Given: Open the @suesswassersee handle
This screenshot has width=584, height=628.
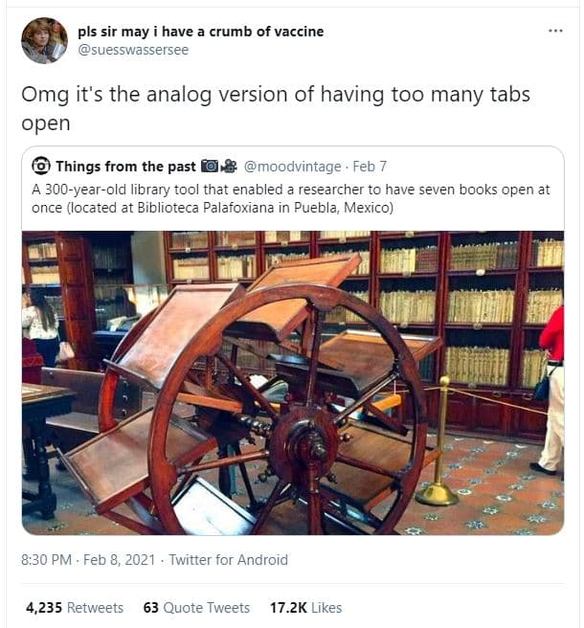Looking at the screenshot, I should [x=133, y=50].
